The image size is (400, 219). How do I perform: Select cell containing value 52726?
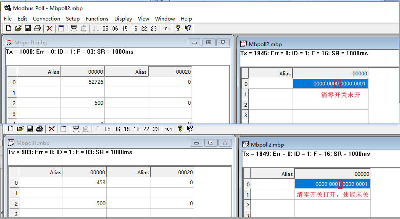(x=82, y=82)
